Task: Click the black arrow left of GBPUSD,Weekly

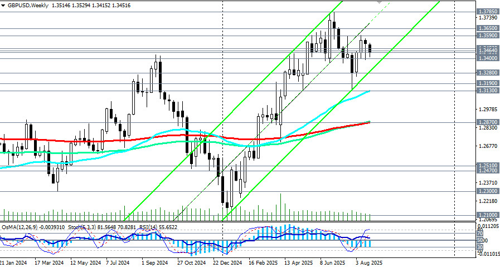Action: coord(3,6)
